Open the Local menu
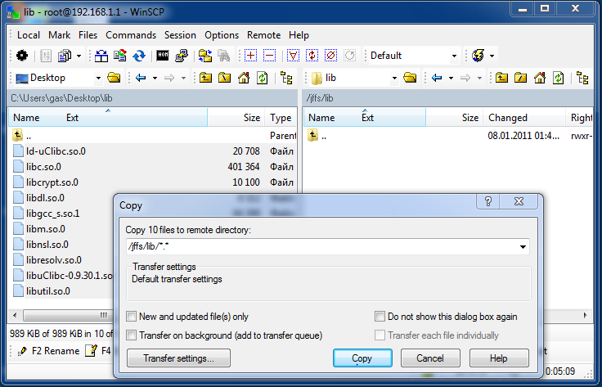 click(29, 35)
